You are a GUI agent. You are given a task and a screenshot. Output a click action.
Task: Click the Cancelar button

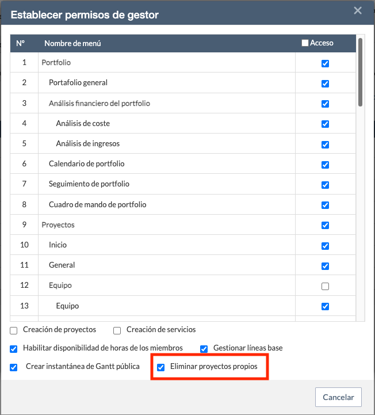[338, 397]
